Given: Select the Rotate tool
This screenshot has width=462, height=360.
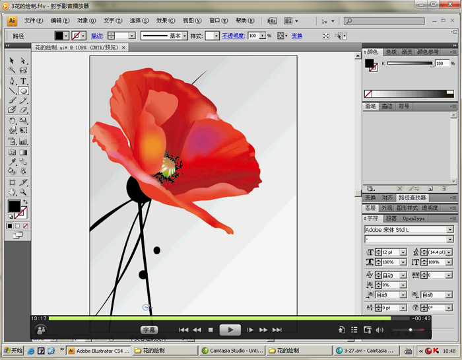Looking at the screenshot, I should [x=11, y=121].
